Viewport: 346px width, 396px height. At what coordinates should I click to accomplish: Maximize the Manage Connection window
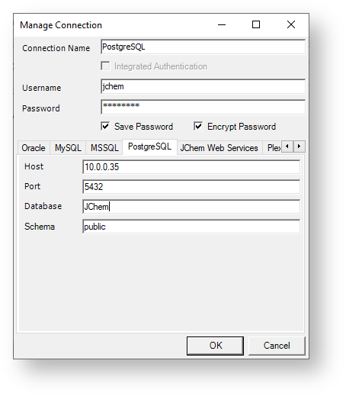point(256,25)
